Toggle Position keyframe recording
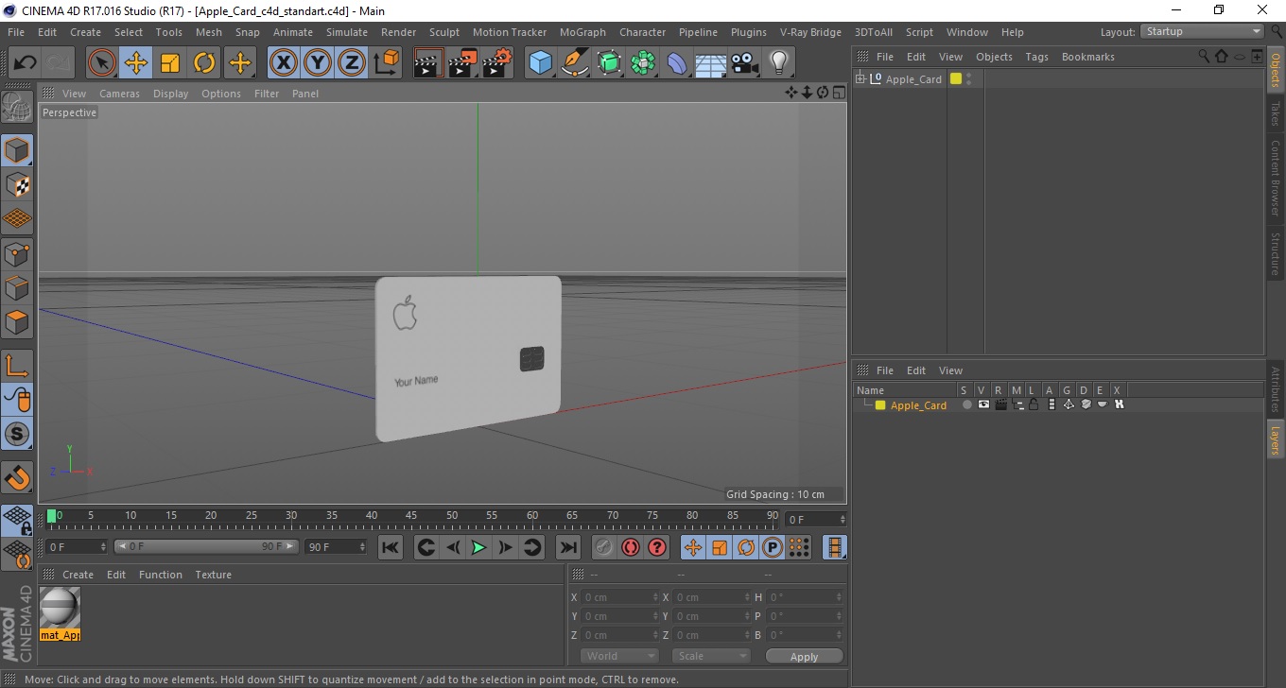Viewport: 1286px width, 688px height. [693, 547]
